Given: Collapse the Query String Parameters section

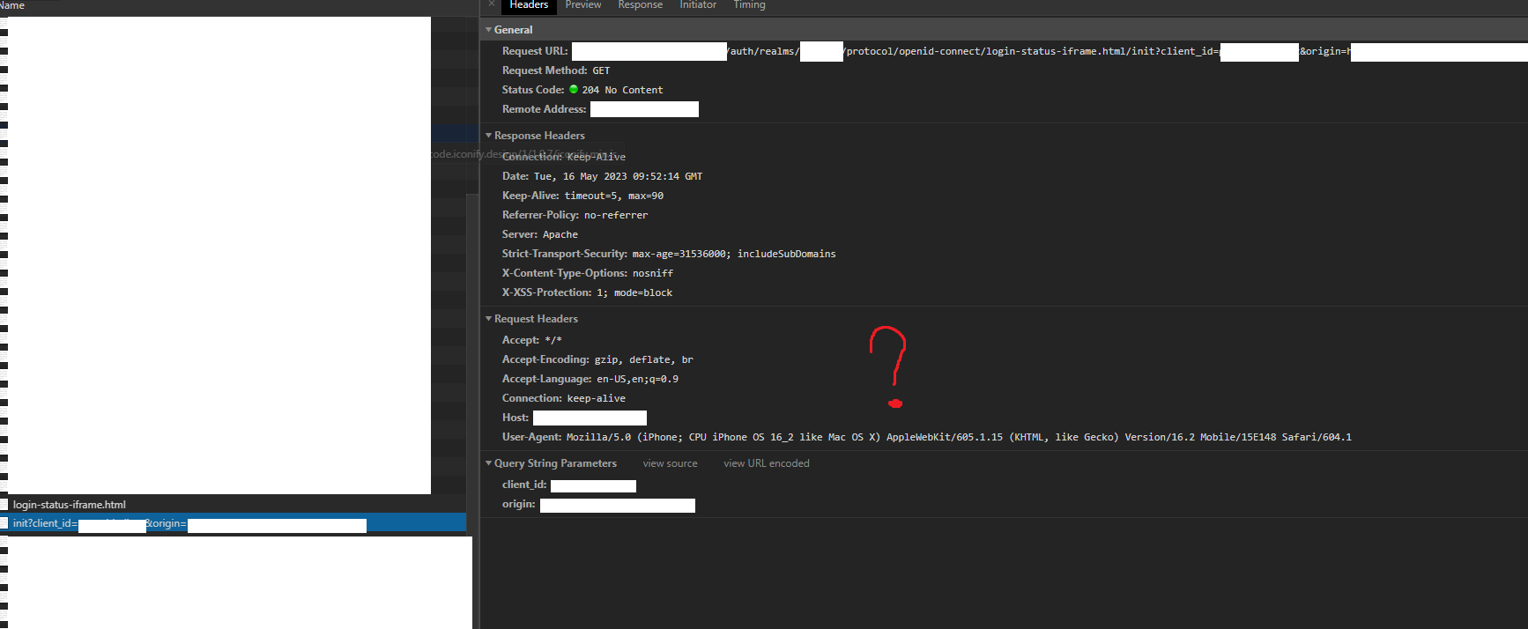Looking at the screenshot, I should [x=489, y=463].
